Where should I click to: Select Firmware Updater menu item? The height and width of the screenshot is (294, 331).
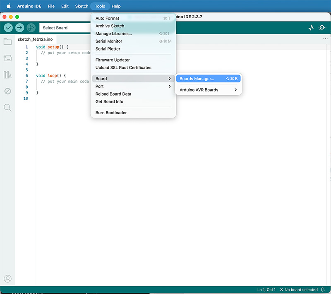(x=133, y=60)
